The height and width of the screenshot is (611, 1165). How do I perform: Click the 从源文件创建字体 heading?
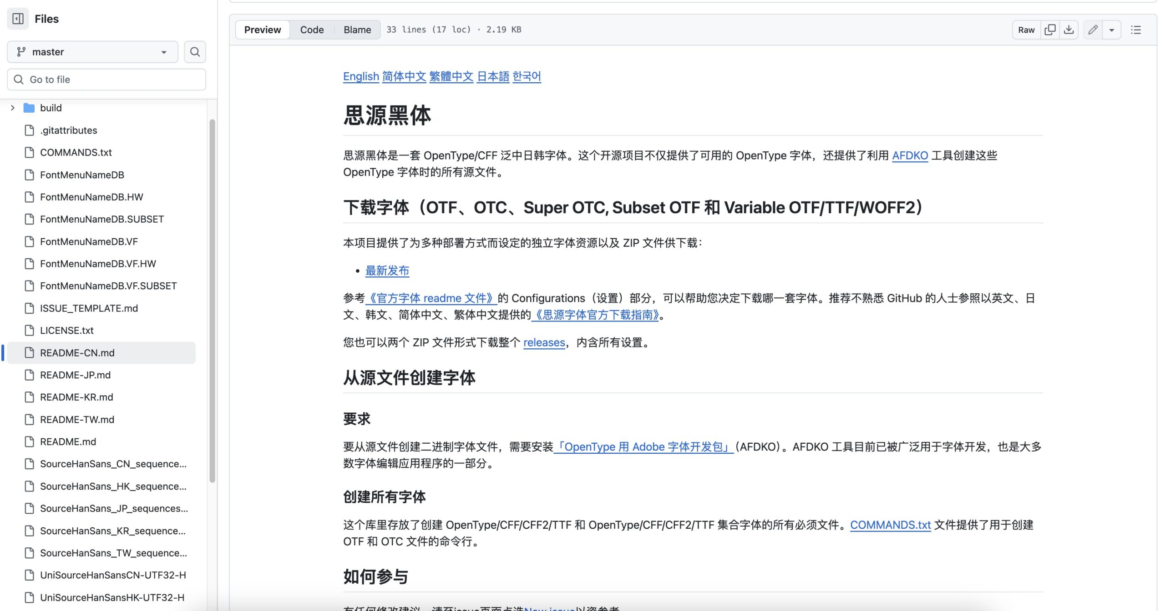409,378
